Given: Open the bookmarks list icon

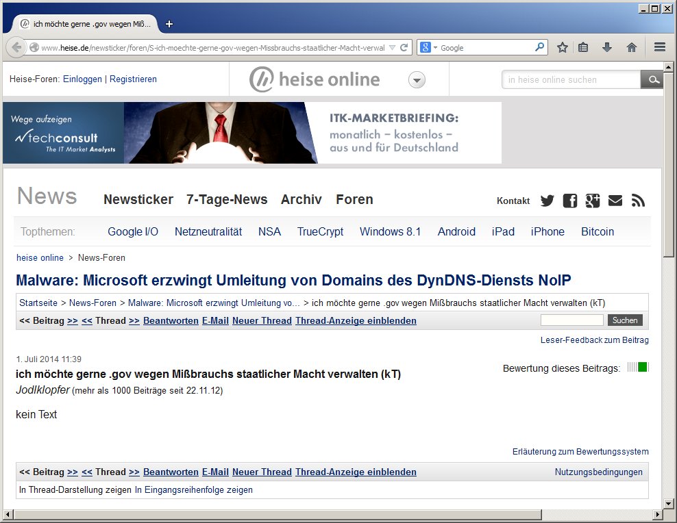Looking at the screenshot, I should (x=583, y=47).
